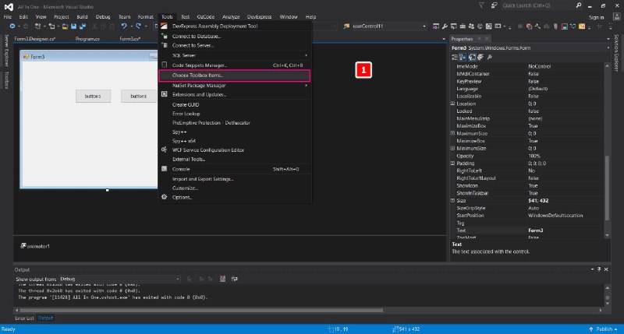Expand the MinimumSize property node

(452, 148)
